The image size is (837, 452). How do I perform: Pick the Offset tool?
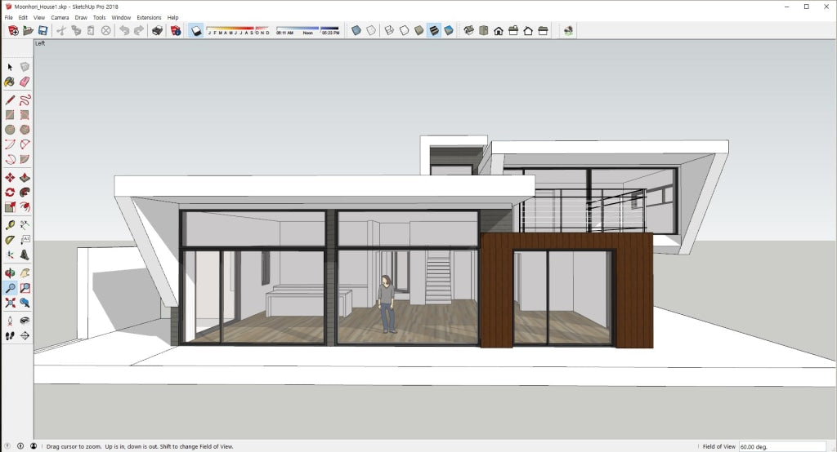pos(25,206)
